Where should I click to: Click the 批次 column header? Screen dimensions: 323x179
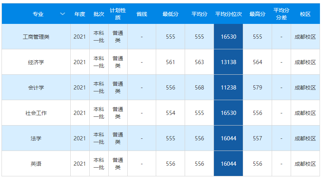coord(99,14)
